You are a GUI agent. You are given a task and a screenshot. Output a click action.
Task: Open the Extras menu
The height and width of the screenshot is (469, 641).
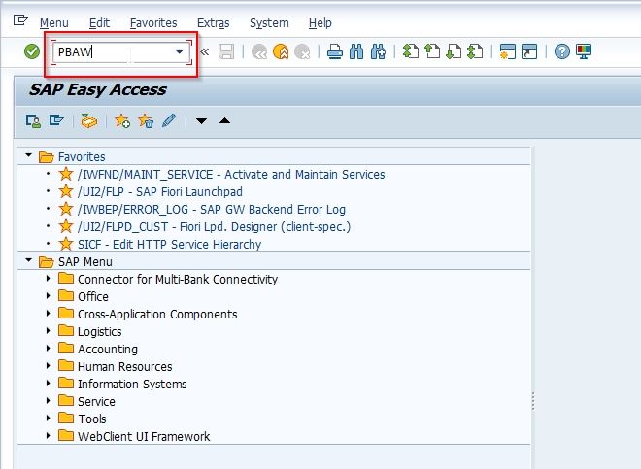213,23
